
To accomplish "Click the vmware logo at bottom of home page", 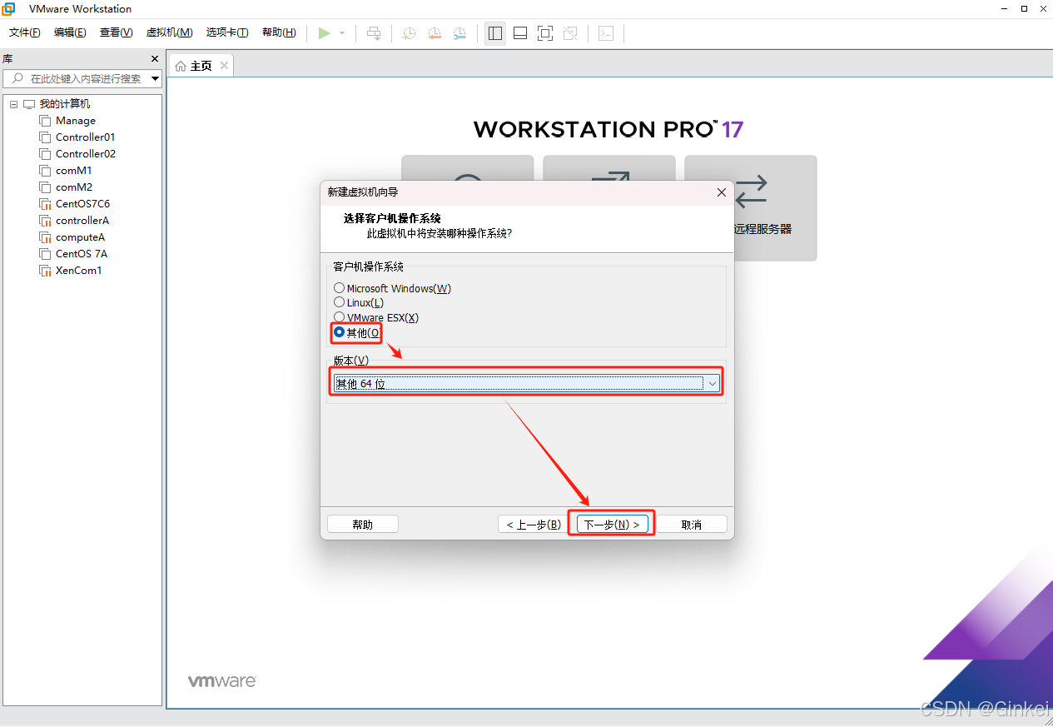I will coord(221,681).
